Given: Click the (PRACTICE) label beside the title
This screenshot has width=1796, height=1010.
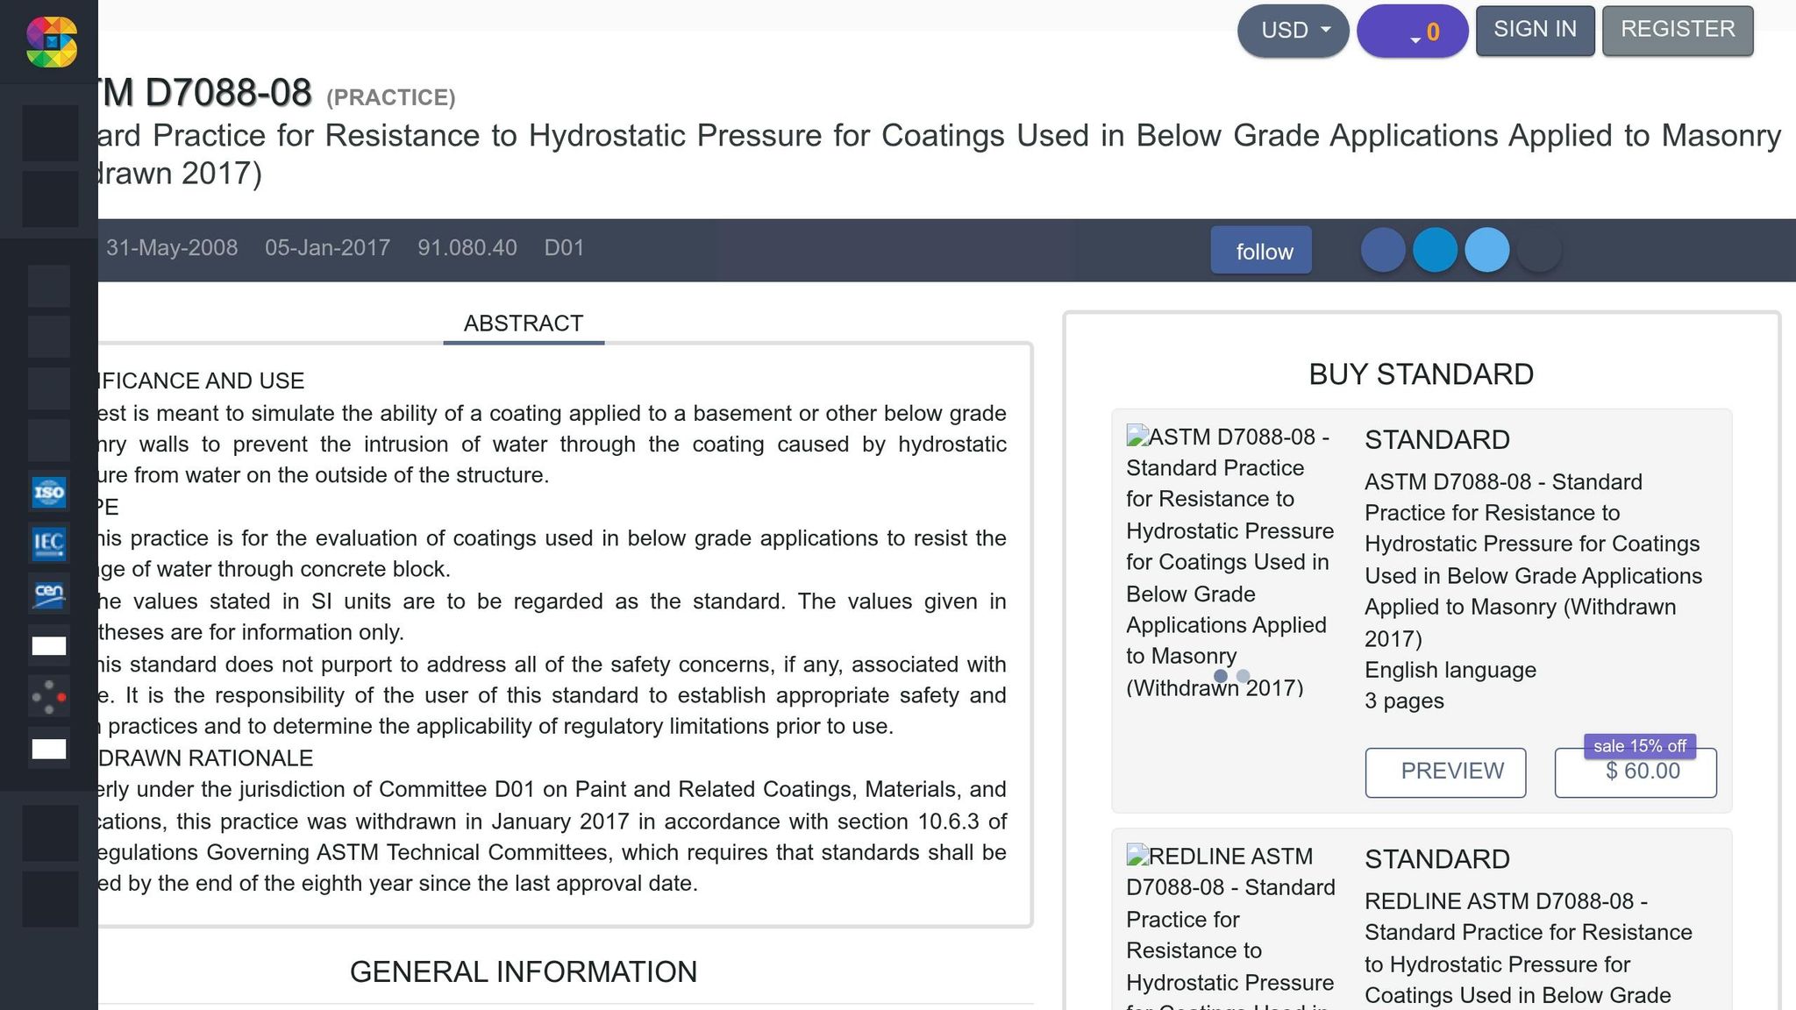Looking at the screenshot, I should (x=391, y=97).
